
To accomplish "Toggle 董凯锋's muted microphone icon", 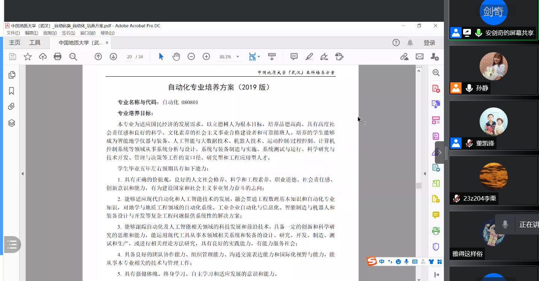I will tap(469, 143).
